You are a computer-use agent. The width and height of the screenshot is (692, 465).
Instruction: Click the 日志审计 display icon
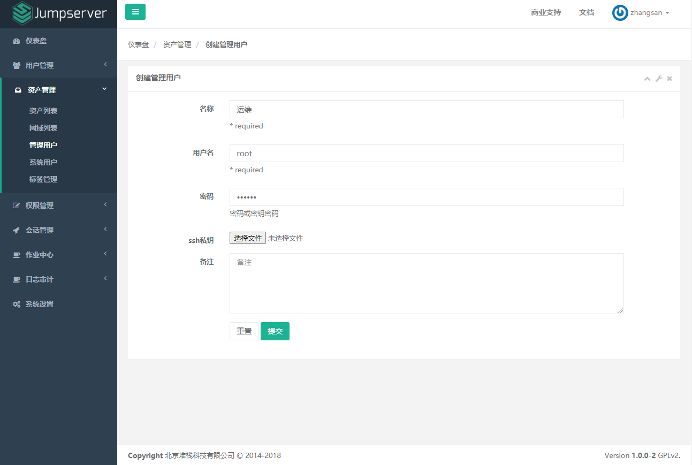pyautogui.click(x=16, y=279)
